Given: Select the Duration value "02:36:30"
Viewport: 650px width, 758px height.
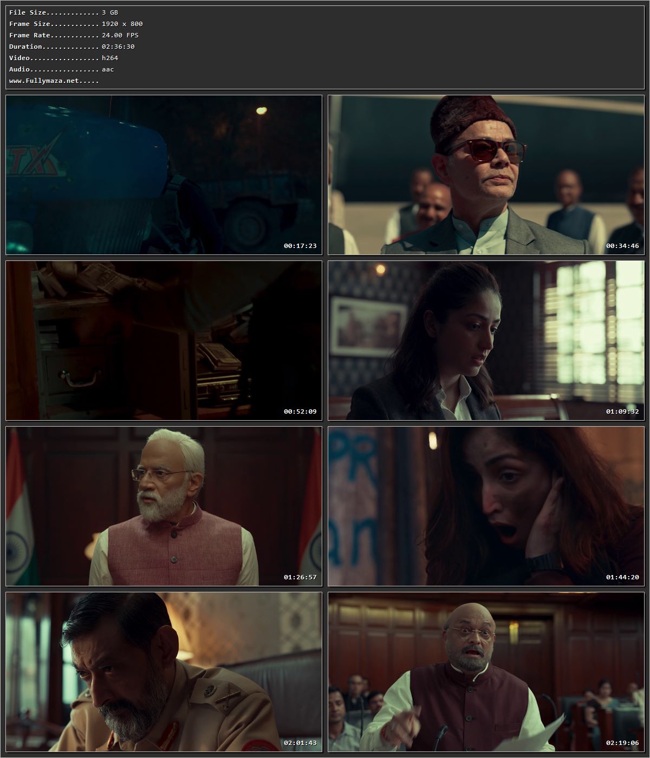Looking at the screenshot, I should [118, 47].
